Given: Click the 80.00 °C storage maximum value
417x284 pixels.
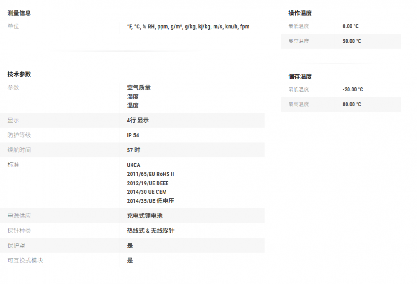Looking at the screenshot, I should coord(352,104).
